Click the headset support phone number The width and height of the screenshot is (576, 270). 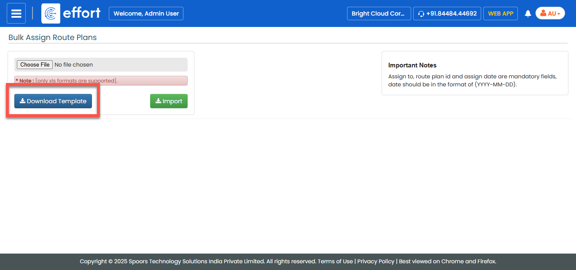(447, 13)
